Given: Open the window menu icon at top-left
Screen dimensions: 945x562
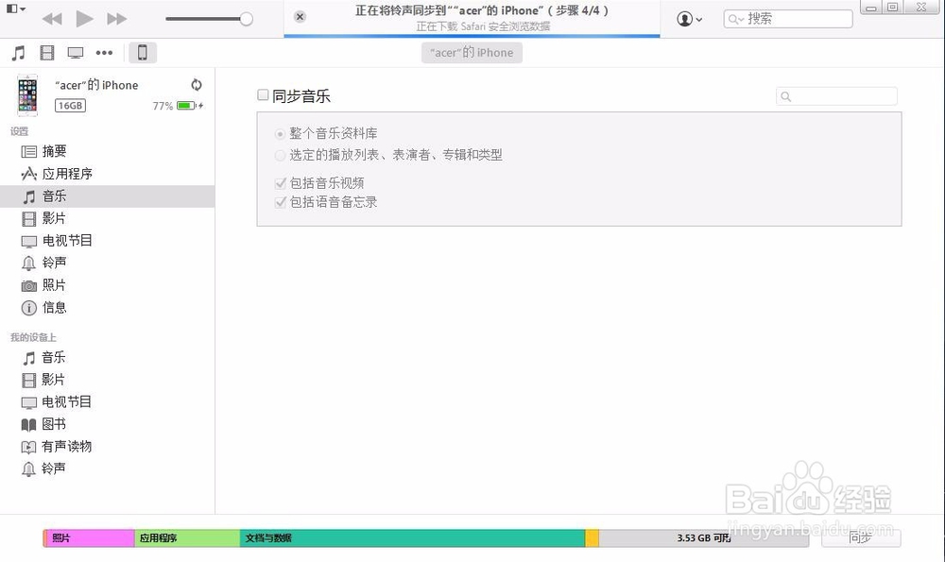Looking at the screenshot, I should (x=15, y=9).
